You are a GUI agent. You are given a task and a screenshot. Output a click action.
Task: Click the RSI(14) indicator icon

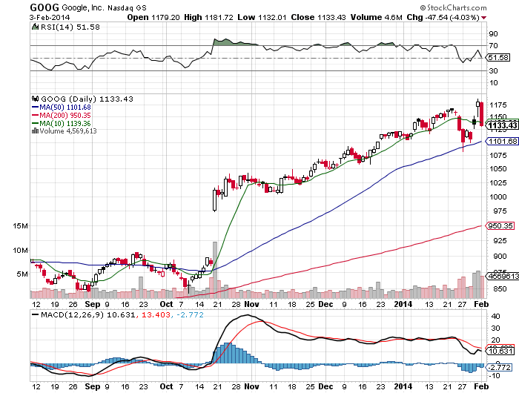click(35, 27)
